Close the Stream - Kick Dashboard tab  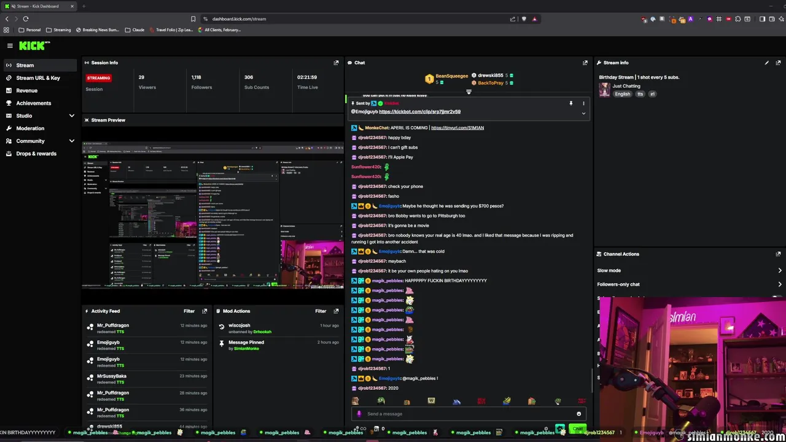pos(72,6)
